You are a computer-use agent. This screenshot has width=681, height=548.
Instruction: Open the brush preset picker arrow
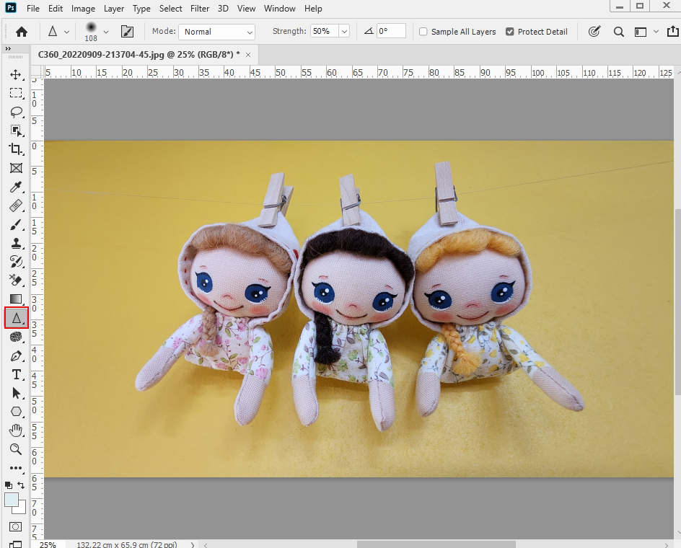[106, 32]
